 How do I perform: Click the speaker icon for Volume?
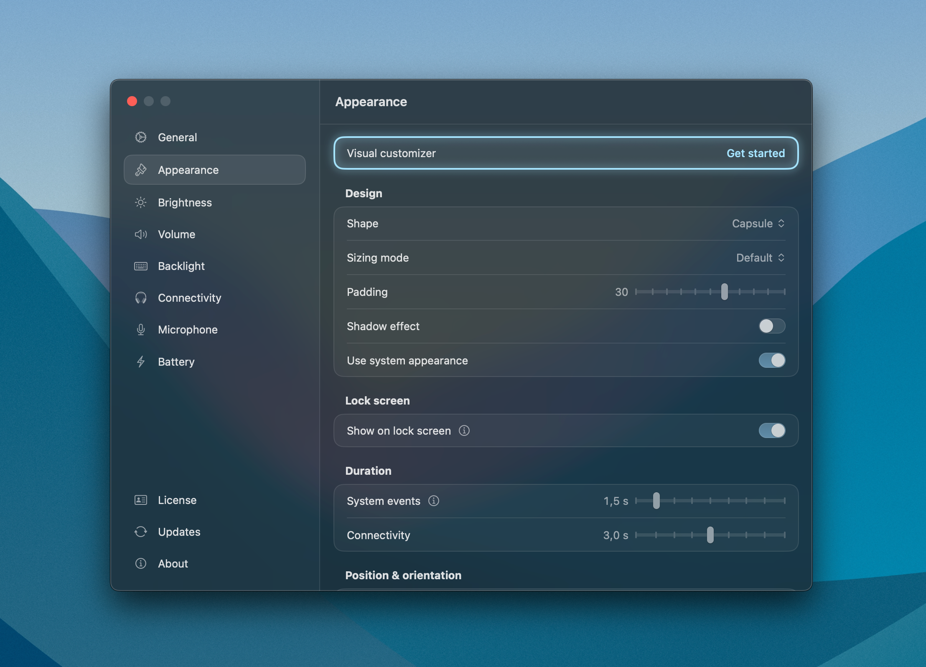click(141, 234)
